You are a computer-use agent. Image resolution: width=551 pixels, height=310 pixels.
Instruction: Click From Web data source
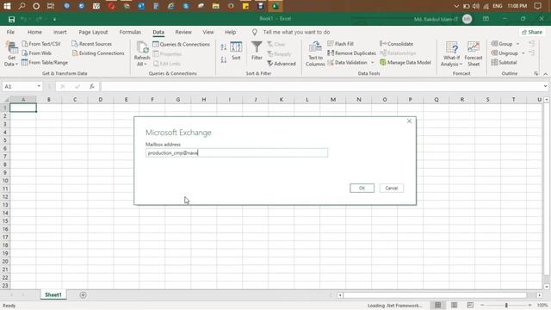click(36, 53)
